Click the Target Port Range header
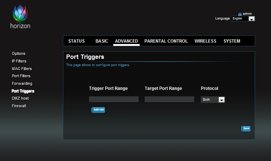The width and height of the screenshot is (271, 161). coord(163,88)
